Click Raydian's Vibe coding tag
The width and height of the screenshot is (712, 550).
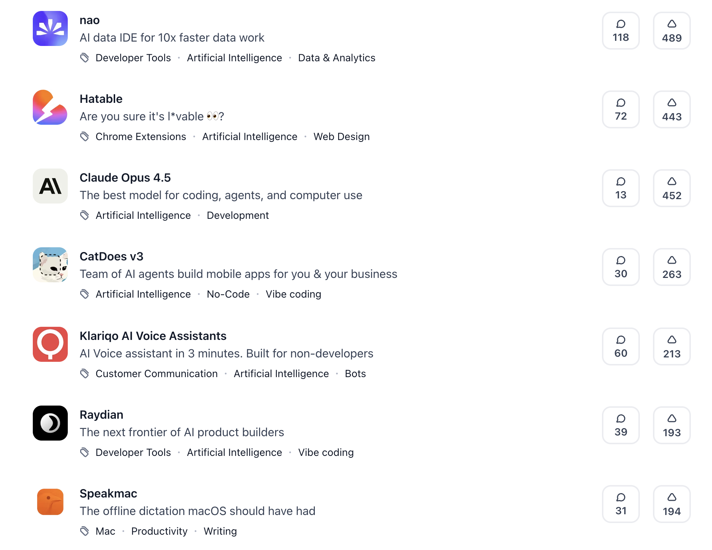(x=326, y=453)
